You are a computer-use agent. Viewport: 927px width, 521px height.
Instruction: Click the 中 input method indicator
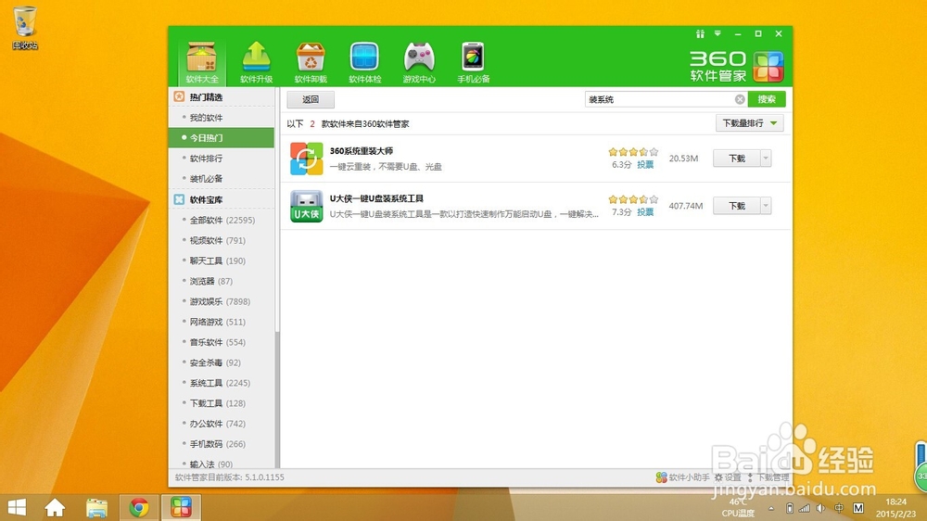point(839,508)
